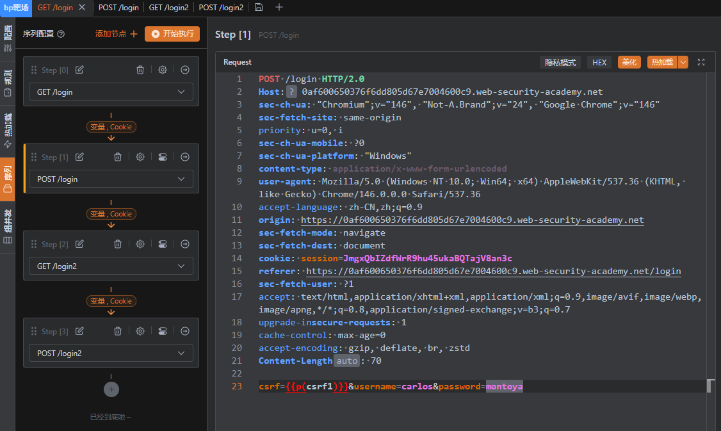Toggle the switch on Step [2]

(163, 244)
